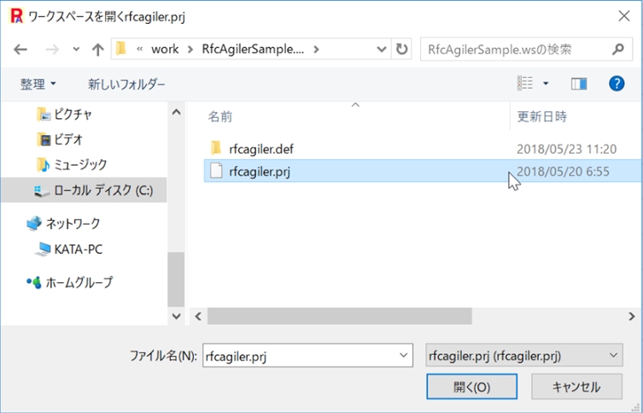643x413 pixels.
Task: Click the 開く(O) button
Action: pyautogui.click(x=471, y=386)
